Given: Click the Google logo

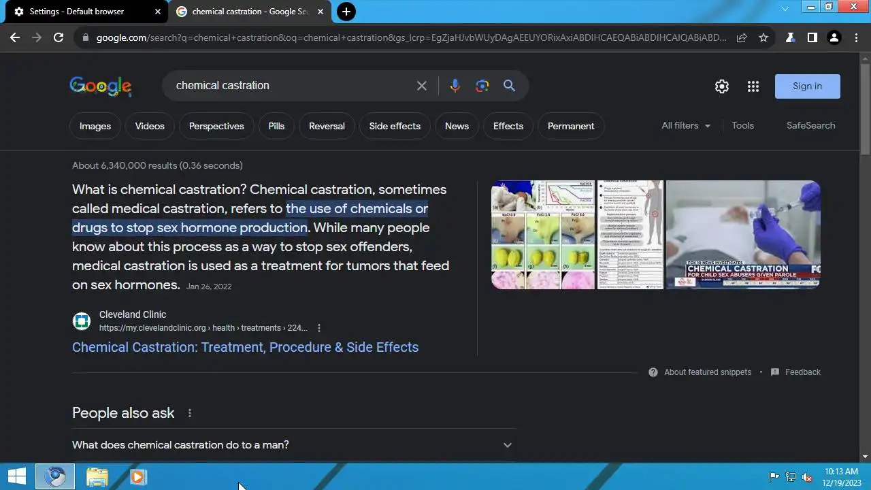Looking at the screenshot, I should 101,86.
